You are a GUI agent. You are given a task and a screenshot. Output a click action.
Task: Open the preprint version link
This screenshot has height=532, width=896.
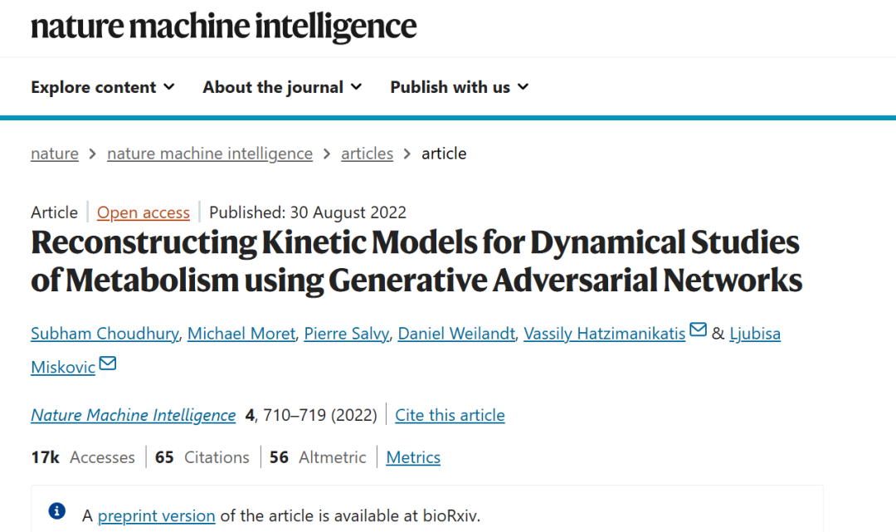157,515
